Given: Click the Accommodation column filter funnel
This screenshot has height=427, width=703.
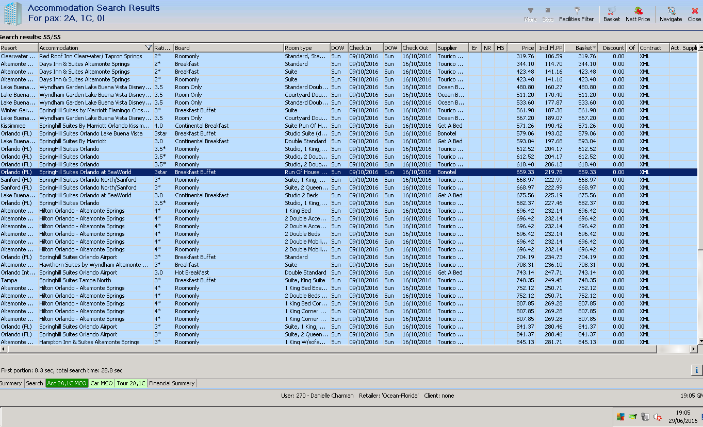Looking at the screenshot, I should (149, 48).
